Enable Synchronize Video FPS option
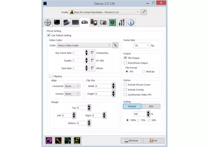Screen dimensions: 209x147 tap(125, 95)
